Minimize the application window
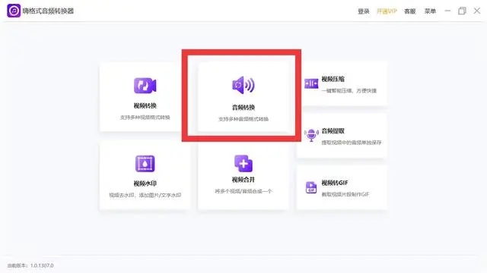 pos(447,11)
